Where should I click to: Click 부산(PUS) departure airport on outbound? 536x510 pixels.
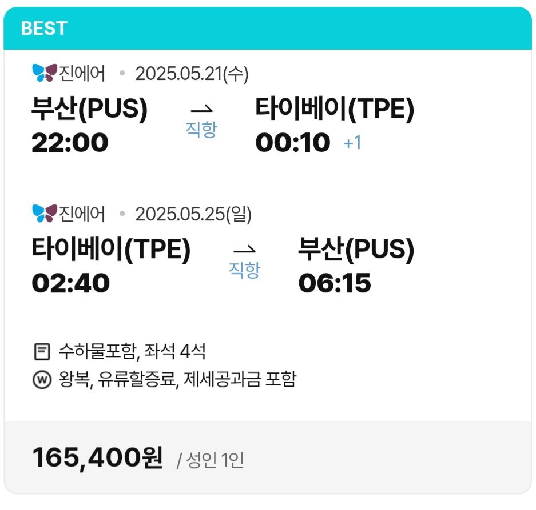click(x=90, y=109)
